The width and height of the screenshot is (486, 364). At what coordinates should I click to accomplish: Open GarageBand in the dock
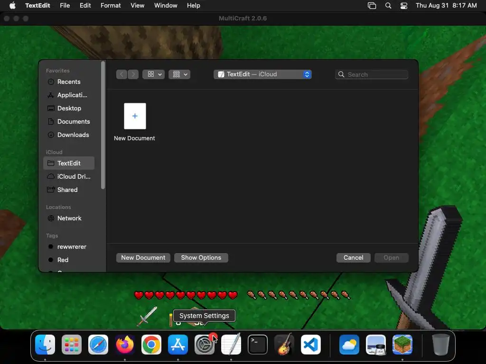pyautogui.click(x=284, y=345)
